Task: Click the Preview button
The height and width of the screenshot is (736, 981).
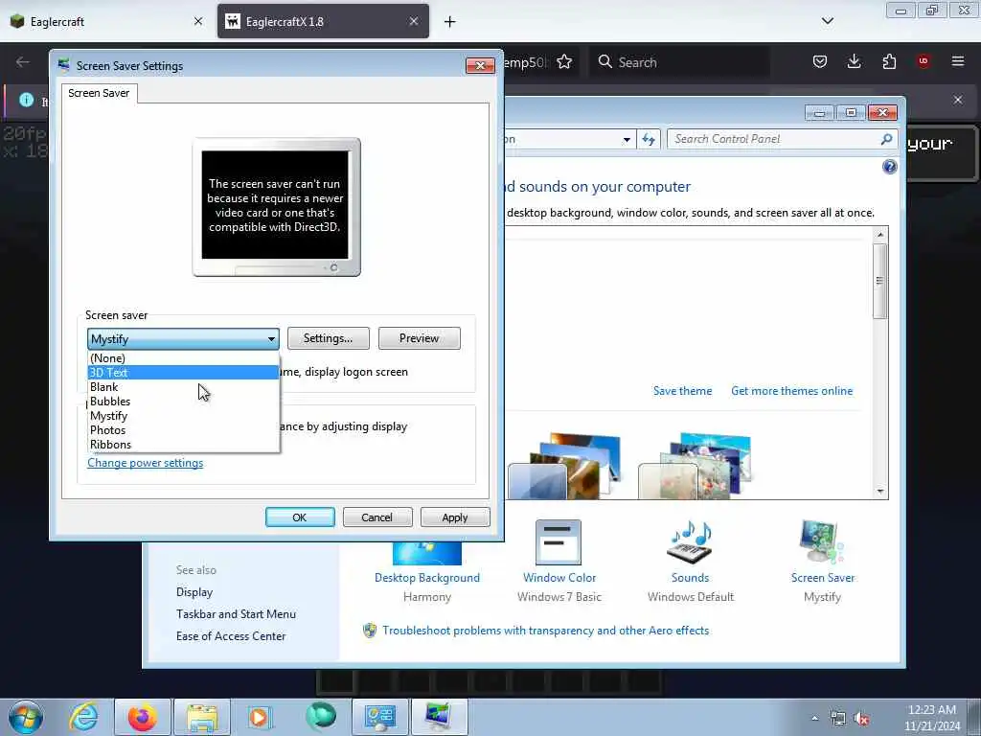Action: coord(420,338)
